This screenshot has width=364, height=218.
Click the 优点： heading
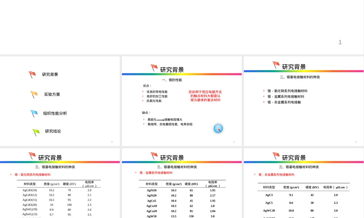pyautogui.click(x=147, y=86)
